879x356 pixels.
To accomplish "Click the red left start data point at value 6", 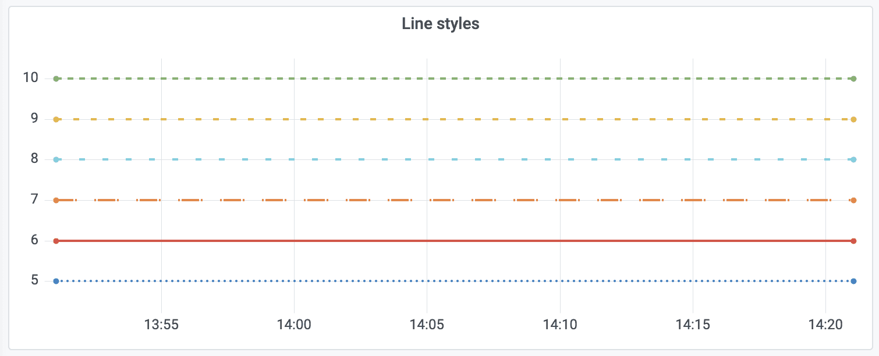I will 56,241.
